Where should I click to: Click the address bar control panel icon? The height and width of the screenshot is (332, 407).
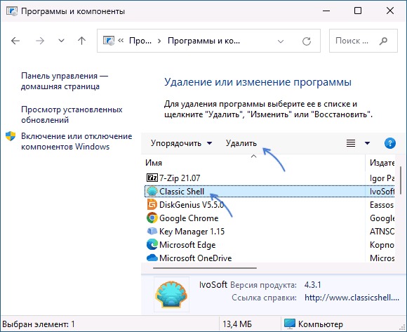pos(109,41)
